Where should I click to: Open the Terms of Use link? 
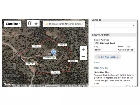point(65,86)
